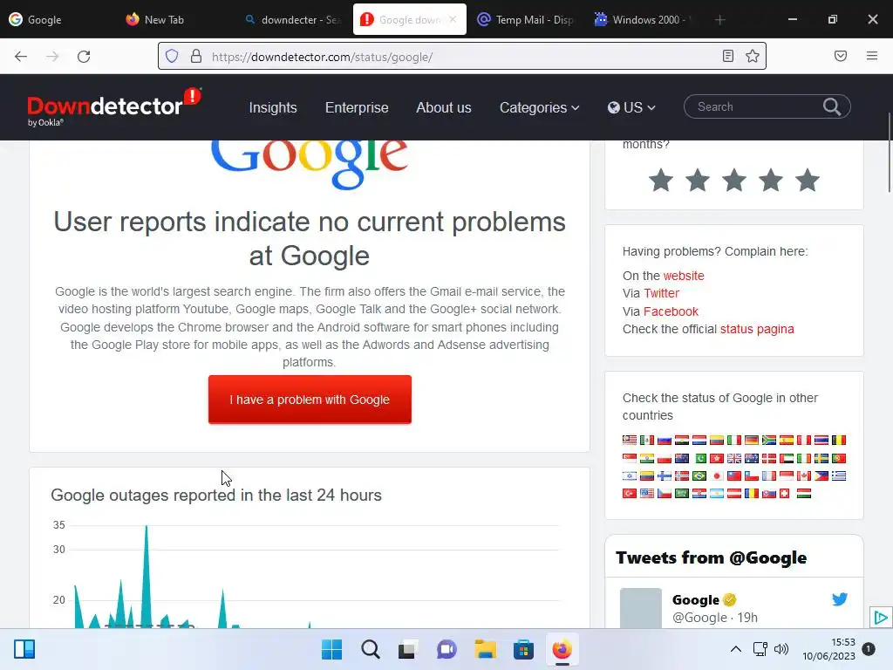
Task: Open the Widgets panel
Action: tap(24, 649)
